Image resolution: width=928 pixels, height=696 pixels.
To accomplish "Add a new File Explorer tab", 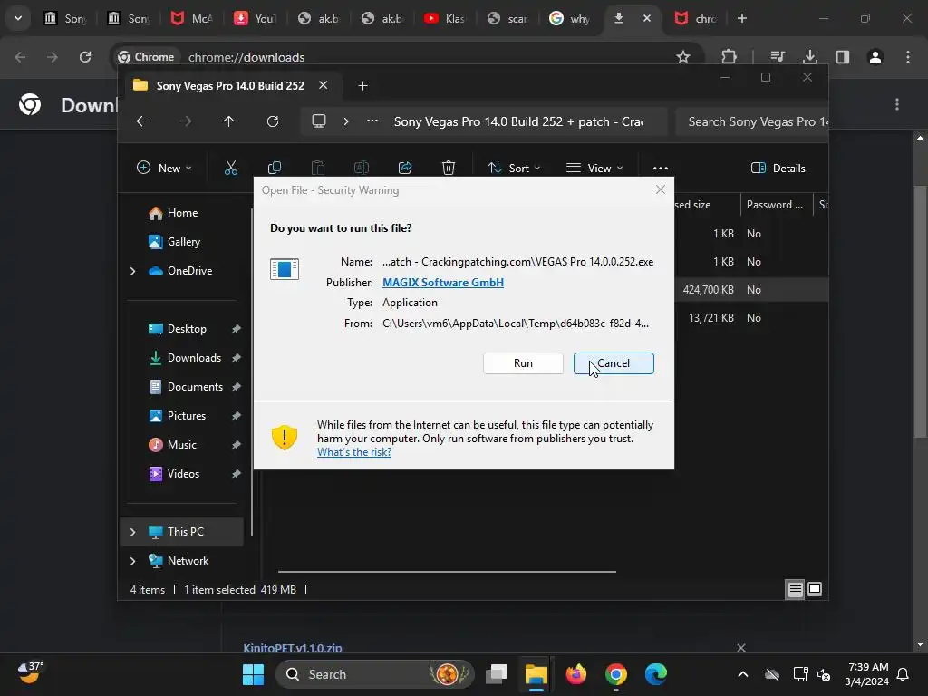I will (362, 86).
